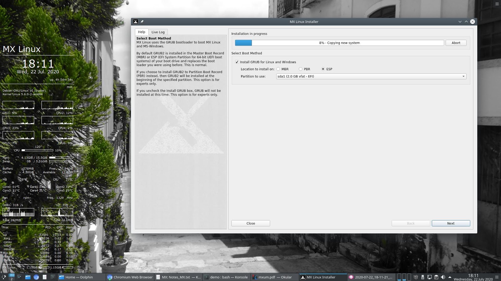Switch to demo : bash Konsole task
The width and height of the screenshot is (501, 281).
point(226,277)
